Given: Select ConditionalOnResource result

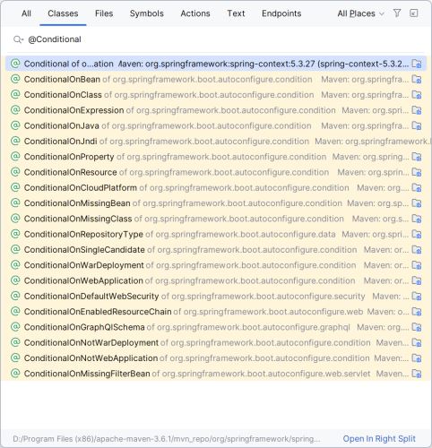Looking at the screenshot, I should pyautogui.click(x=216, y=172).
